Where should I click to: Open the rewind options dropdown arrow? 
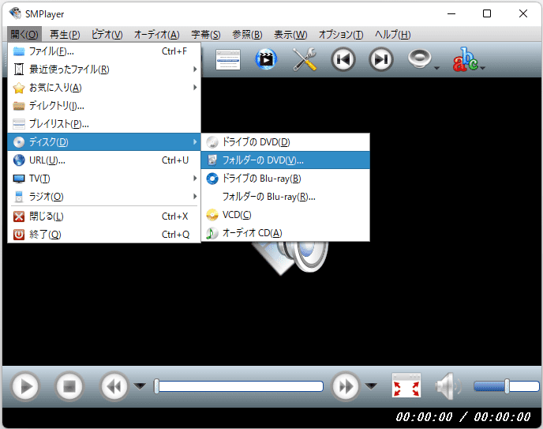pyautogui.click(x=140, y=386)
